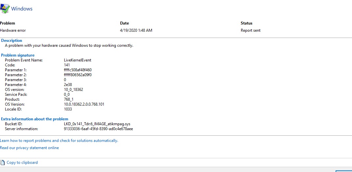Image resolution: width=352 pixels, height=172 pixels.
Task: Select Parameter 2 value 'fffff806562a09f0'
Action: tap(78, 75)
